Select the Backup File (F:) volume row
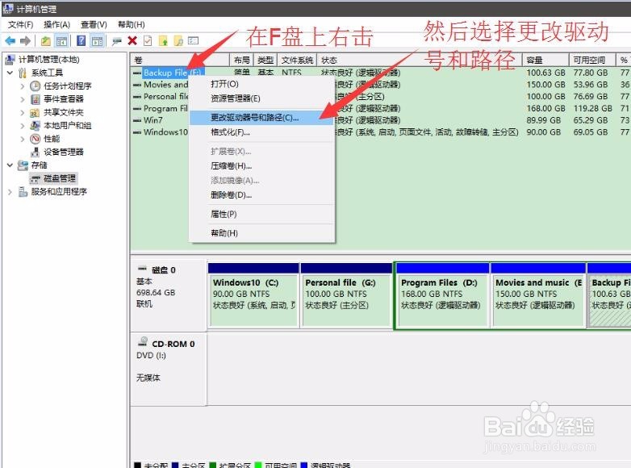The width and height of the screenshot is (631, 468). coord(172,73)
